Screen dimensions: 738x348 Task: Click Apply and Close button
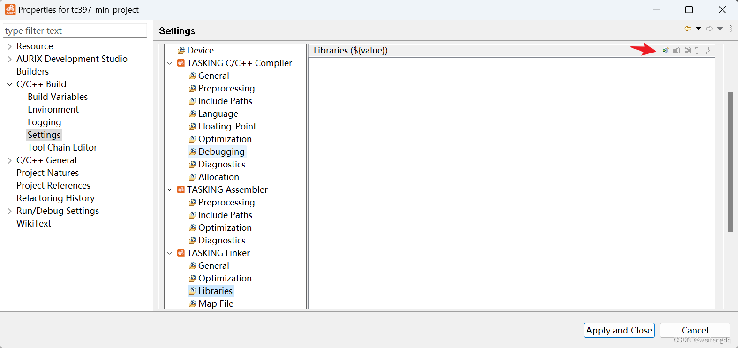pos(619,330)
